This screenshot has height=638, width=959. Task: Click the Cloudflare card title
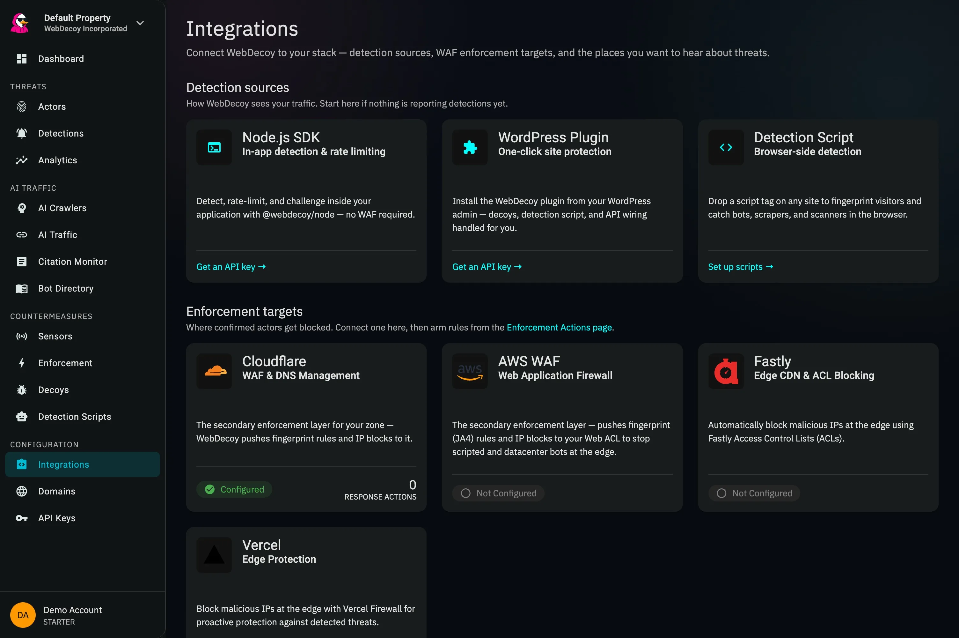274,361
